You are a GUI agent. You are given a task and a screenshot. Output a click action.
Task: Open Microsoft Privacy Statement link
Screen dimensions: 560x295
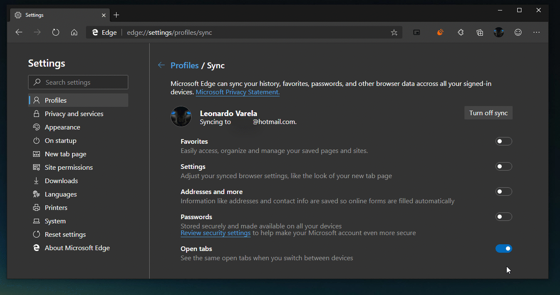(237, 92)
